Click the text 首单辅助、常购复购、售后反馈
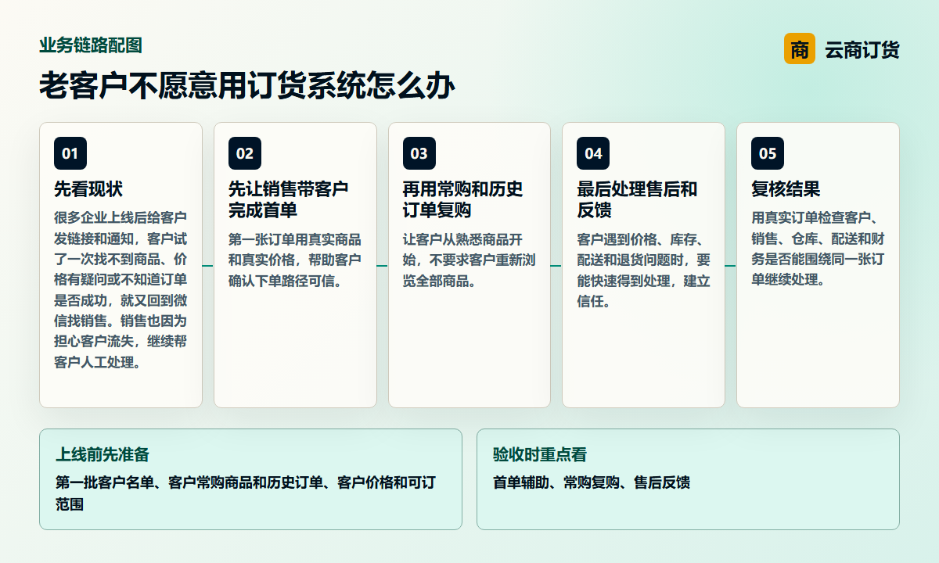 click(x=592, y=483)
